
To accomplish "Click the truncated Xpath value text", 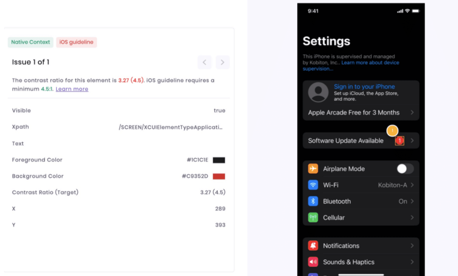I will pos(171,127).
